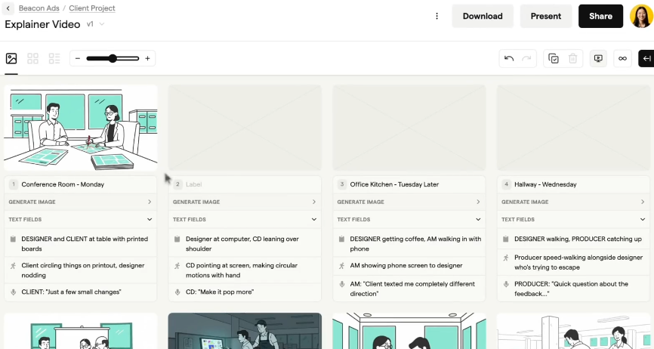654x349 pixels.
Task: Open the v1 version dropdown
Action: pyautogui.click(x=96, y=24)
